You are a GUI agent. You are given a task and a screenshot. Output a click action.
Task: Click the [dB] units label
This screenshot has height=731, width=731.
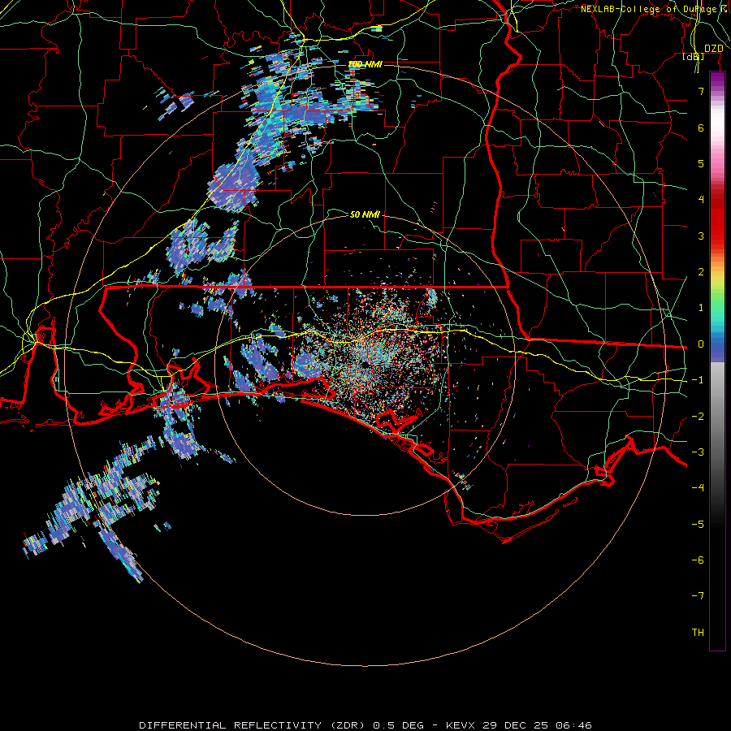(x=694, y=56)
